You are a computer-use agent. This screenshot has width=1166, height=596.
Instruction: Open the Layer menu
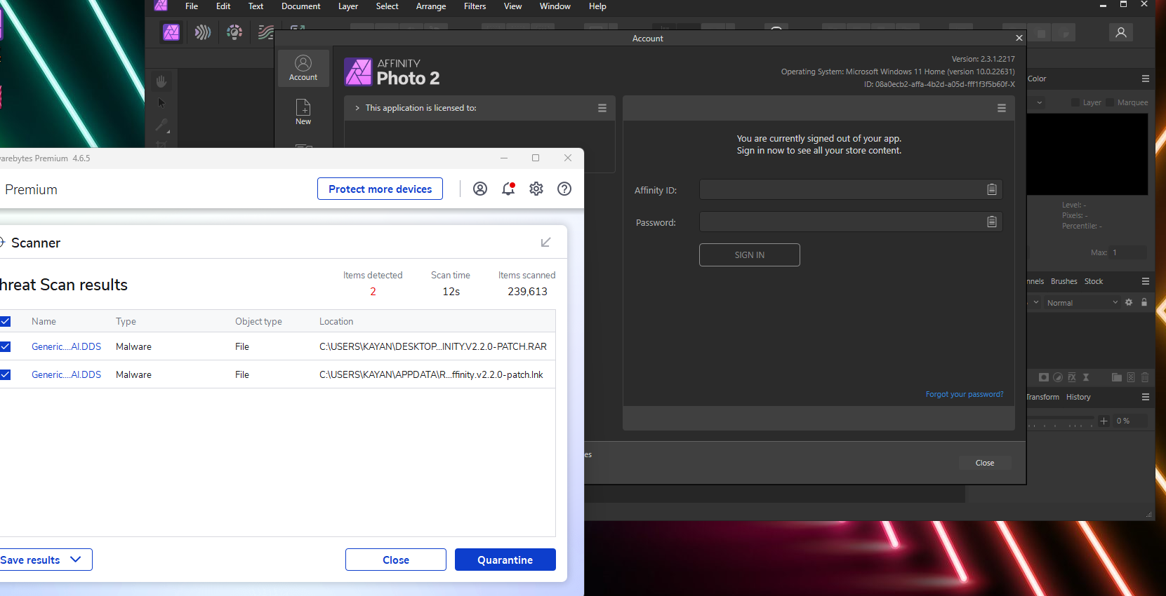(348, 6)
